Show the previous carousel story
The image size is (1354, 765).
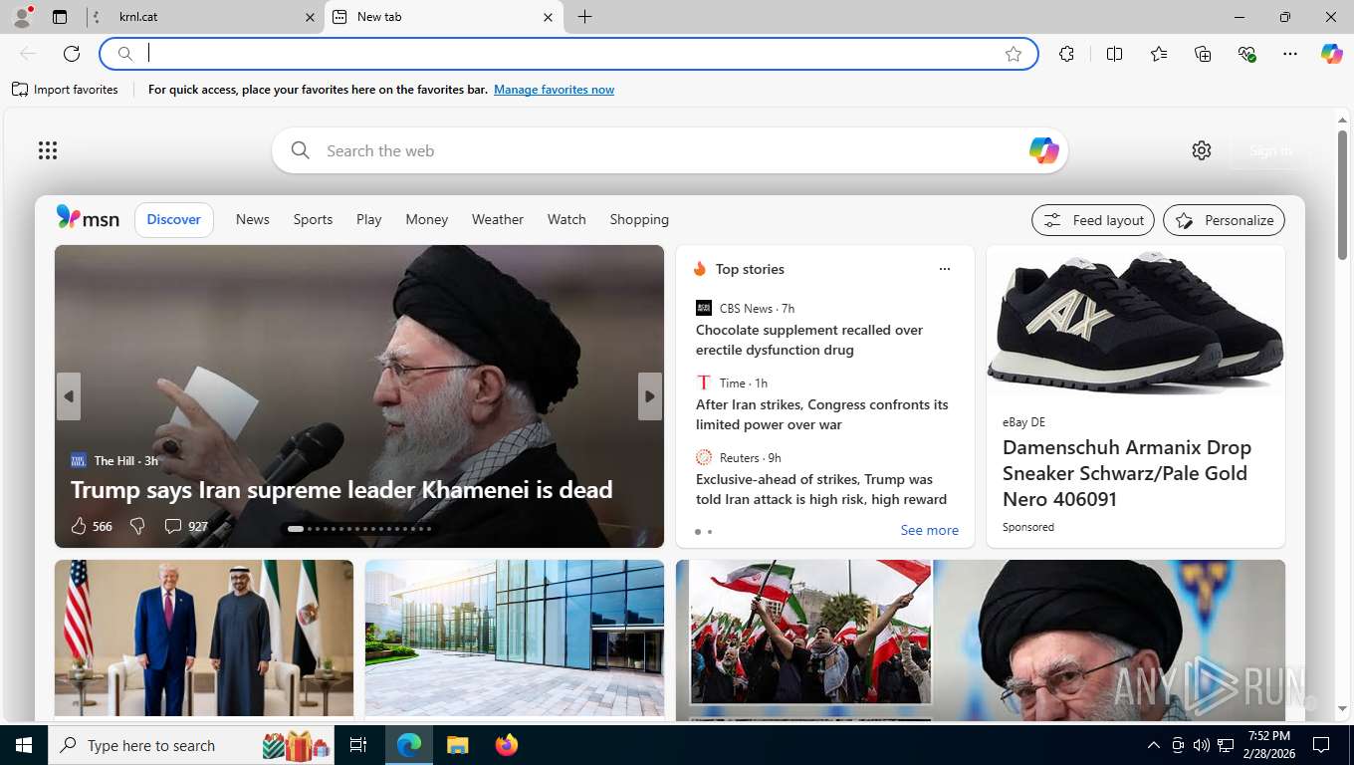pyautogui.click(x=69, y=396)
